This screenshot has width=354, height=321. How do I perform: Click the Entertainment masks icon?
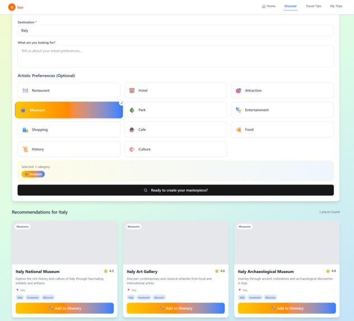(x=239, y=110)
